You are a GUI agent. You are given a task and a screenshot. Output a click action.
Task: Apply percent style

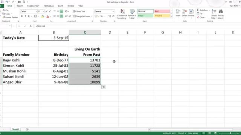(x=101, y=16)
